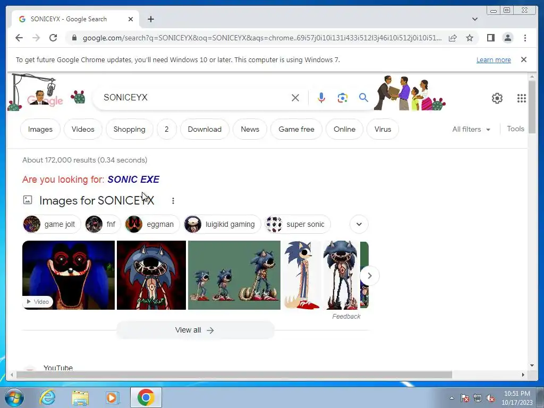
Task: Click into the SONICEYX search field
Action: click(x=194, y=98)
